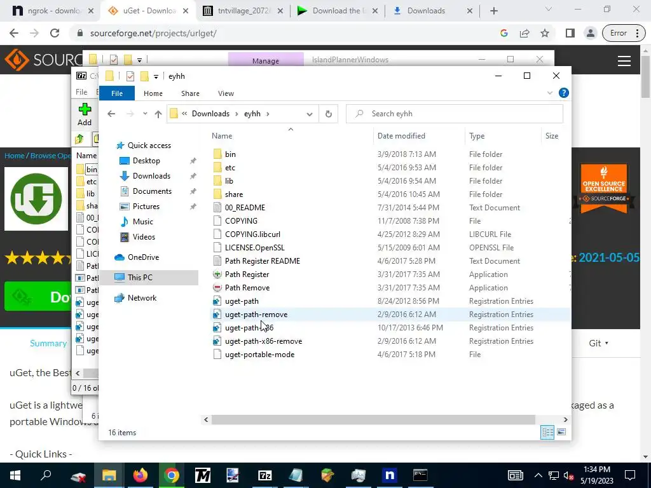
Task: Open the Summary link on SourceForge
Action: pyautogui.click(x=48, y=343)
